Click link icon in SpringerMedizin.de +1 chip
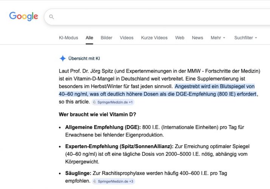Screen dimensions: 270x189 coord(94,102)
